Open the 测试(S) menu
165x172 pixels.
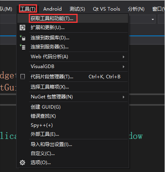click(77, 9)
